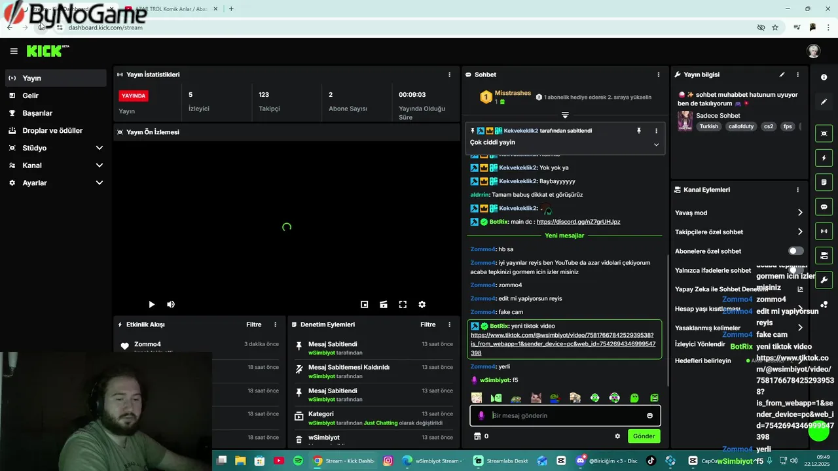Pick the cat face emote
Screen dimensions: 838x471
[536, 398]
